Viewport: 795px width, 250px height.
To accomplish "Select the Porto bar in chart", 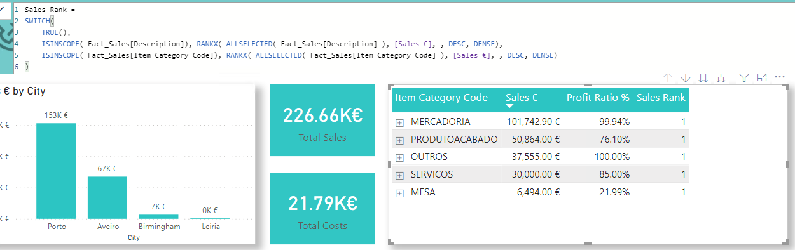I will [56, 171].
